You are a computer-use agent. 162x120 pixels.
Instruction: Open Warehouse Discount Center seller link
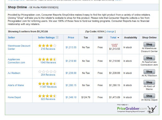(19, 47)
